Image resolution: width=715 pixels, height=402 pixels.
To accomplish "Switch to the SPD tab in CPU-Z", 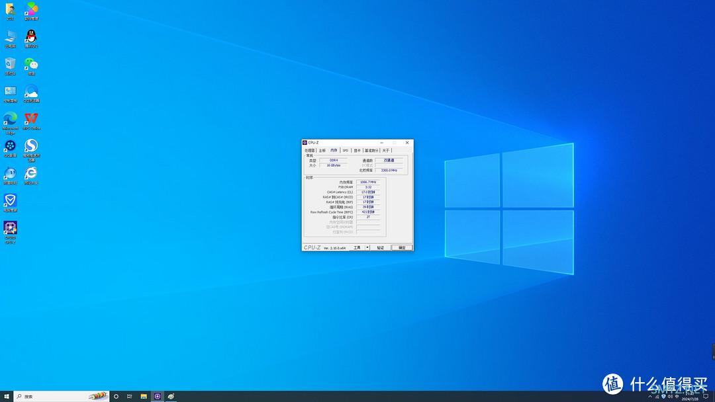I will click(x=346, y=150).
